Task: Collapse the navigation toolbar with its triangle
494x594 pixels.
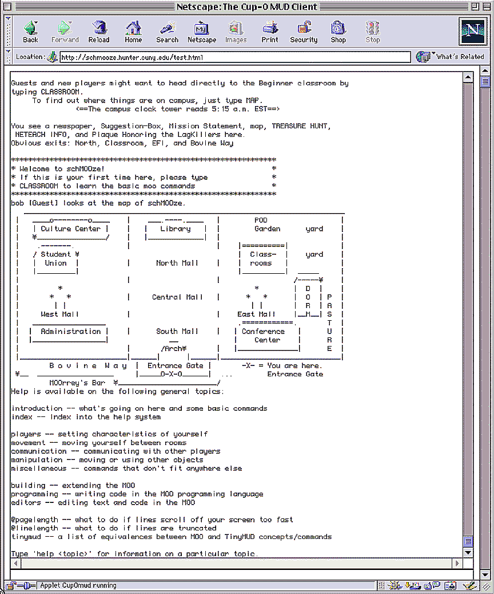Action: 8,18
